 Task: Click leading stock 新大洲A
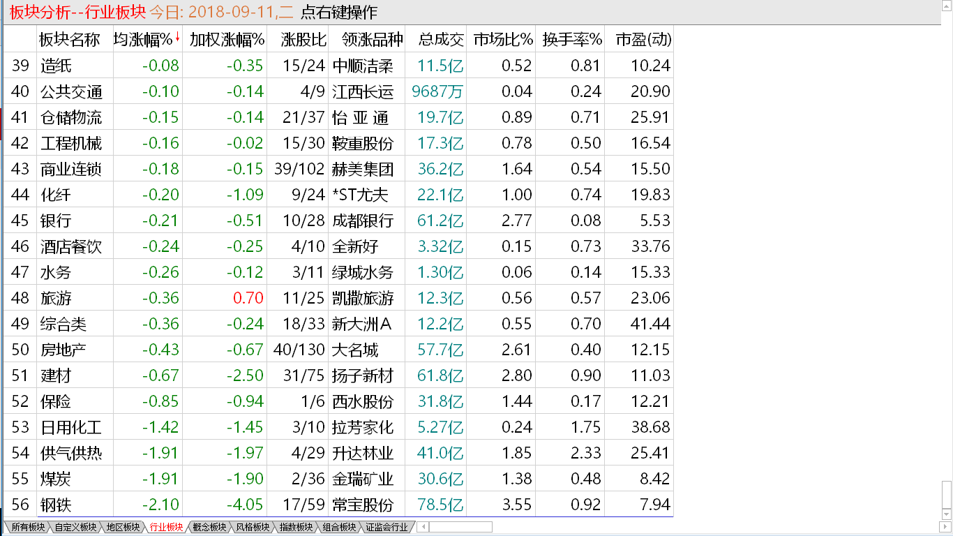362,324
